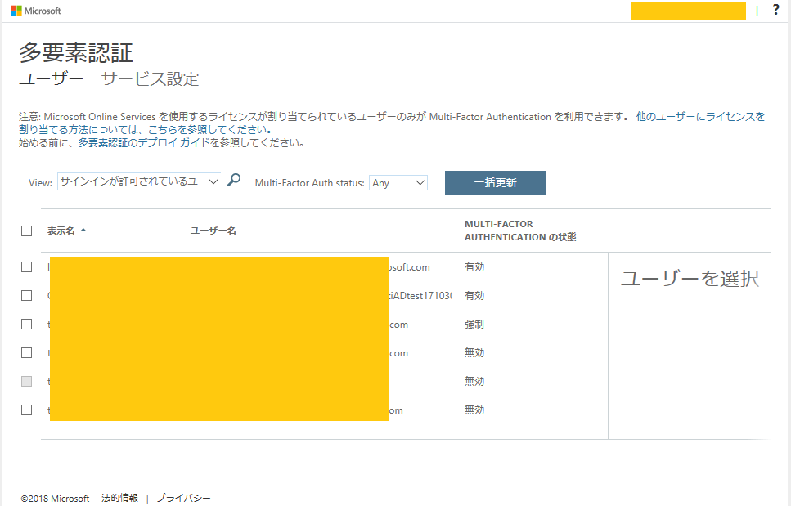Click the greyed-out checkbox in the second 無効 row
Screen dimensions: 791x506
(27, 382)
